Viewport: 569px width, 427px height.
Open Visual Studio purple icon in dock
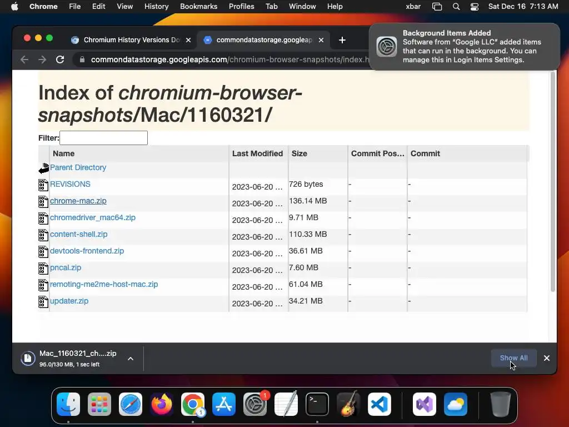425,404
